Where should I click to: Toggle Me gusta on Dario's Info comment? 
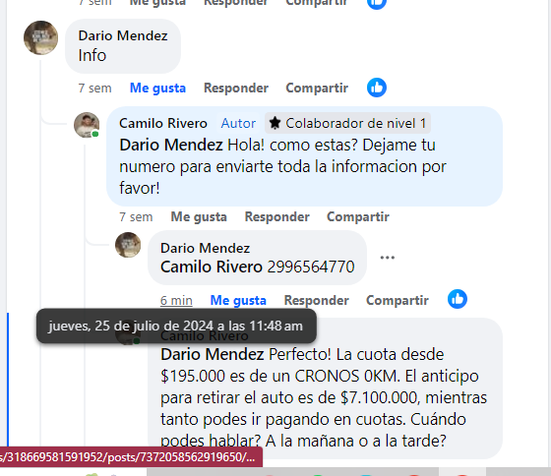(157, 88)
